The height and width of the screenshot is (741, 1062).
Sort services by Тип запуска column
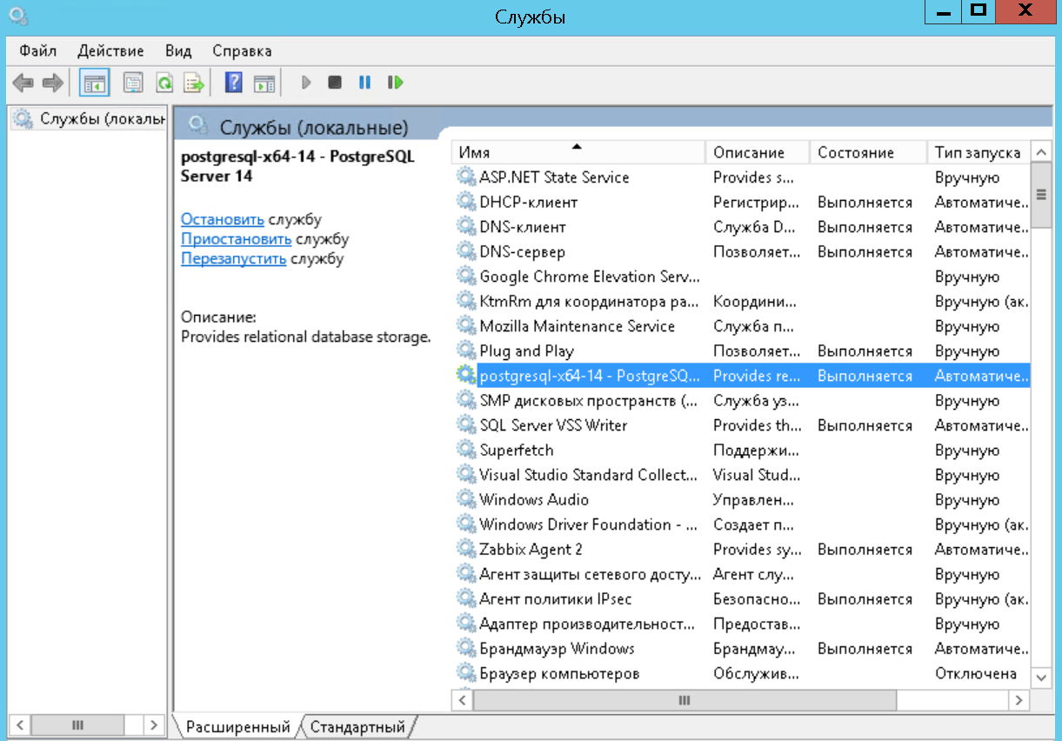point(977,152)
